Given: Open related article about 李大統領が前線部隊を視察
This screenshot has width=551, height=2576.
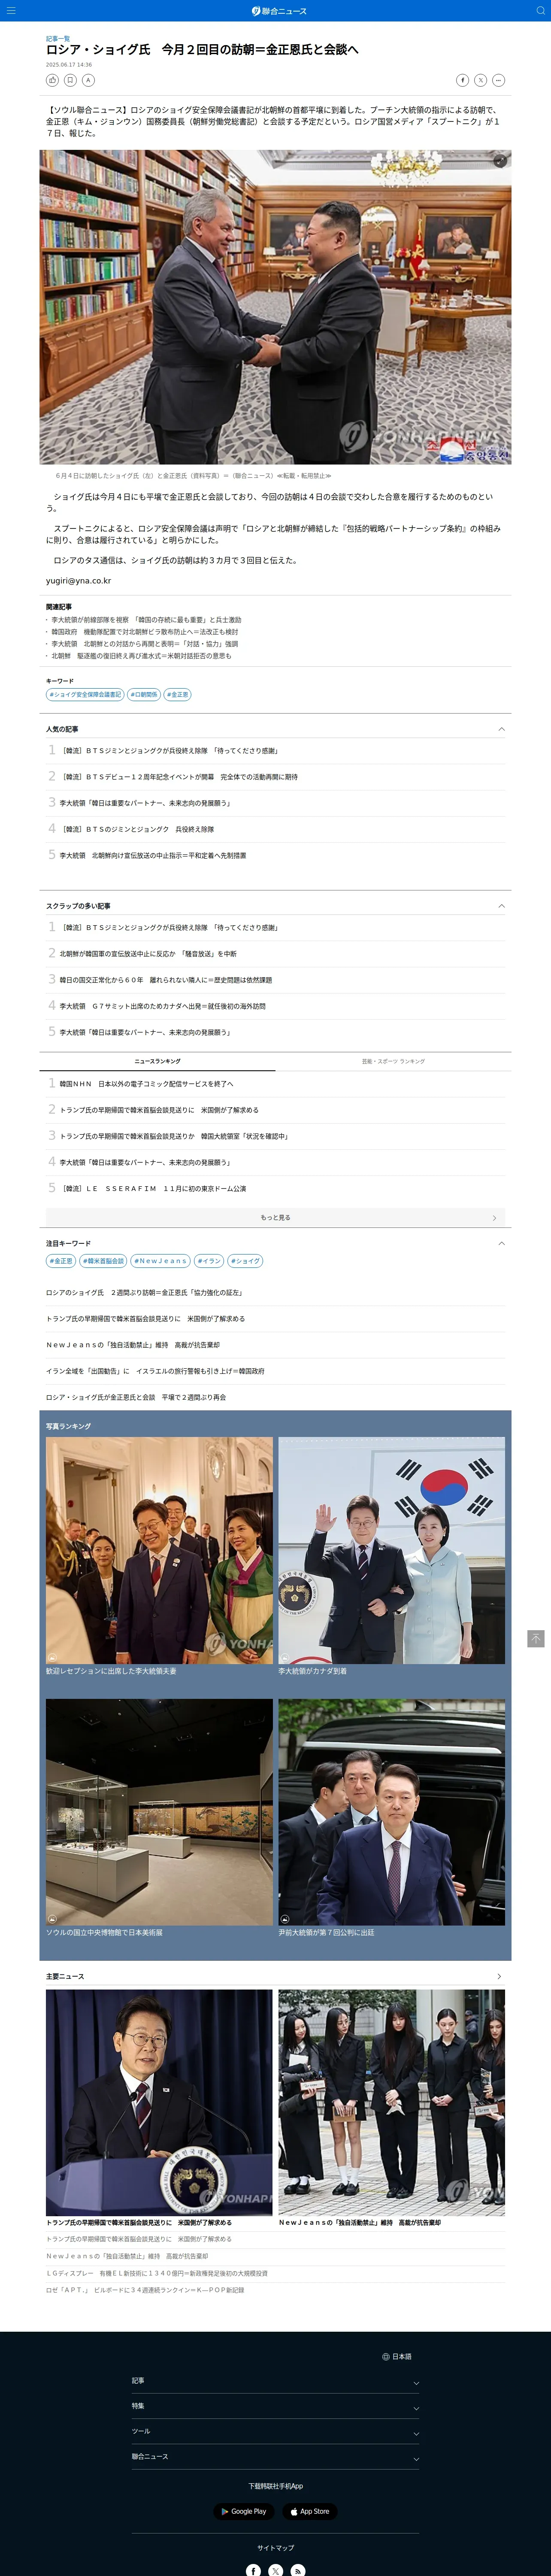Looking at the screenshot, I should 146,620.
